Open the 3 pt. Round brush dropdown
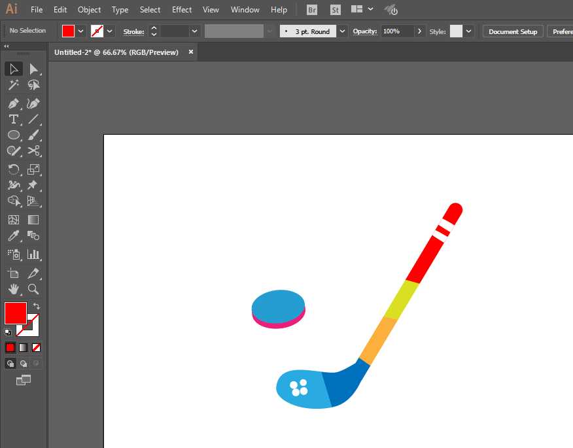 (342, 31)
